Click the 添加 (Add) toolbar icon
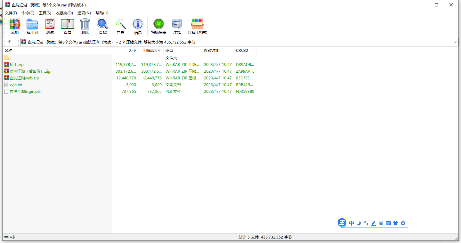Screen dimensions: 461x243 [x=15, y=26]
